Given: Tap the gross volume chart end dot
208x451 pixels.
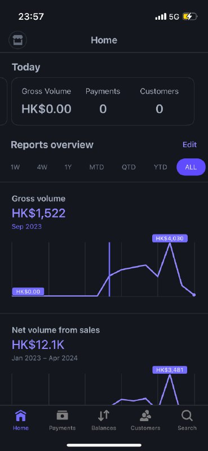Looking at the screenshot, I should point(194,295).
